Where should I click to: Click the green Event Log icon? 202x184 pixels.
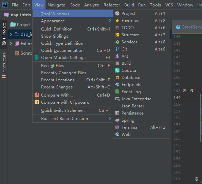117,91
